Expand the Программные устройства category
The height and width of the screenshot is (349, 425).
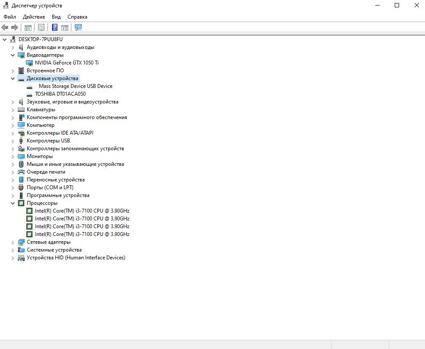[x=13, y=195]
